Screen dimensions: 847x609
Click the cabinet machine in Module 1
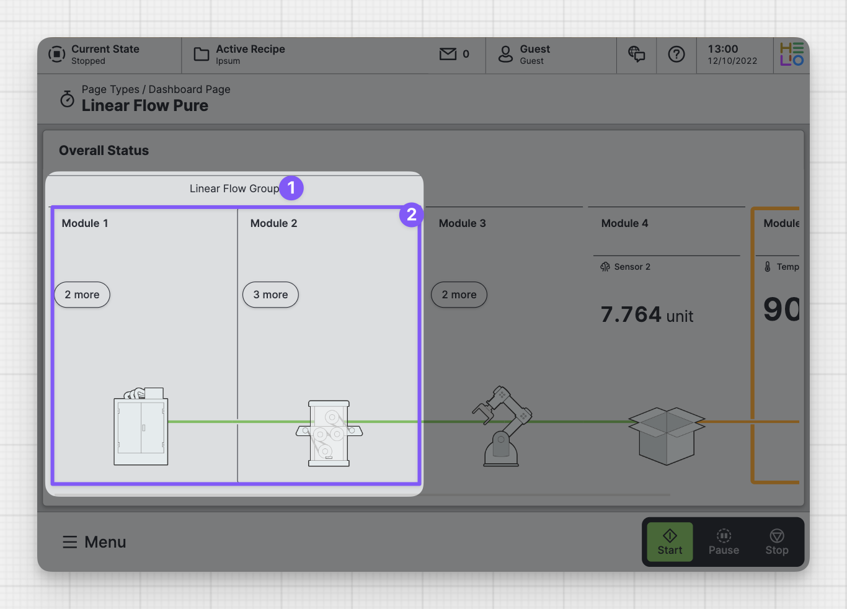point(141,428)
